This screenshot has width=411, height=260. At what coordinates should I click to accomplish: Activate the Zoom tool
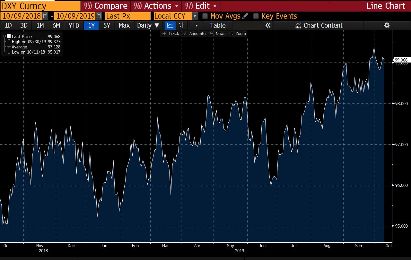click(238, 33)
